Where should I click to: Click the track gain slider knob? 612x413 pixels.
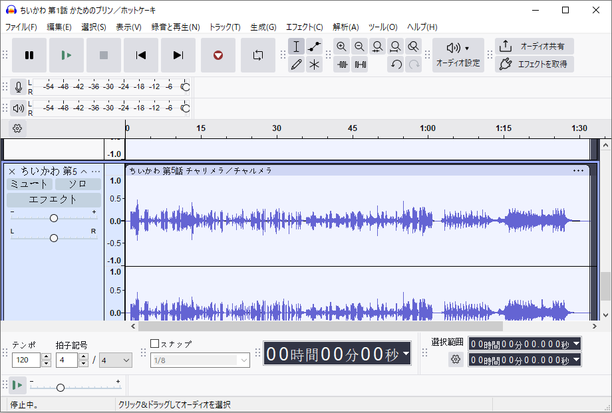pos(54,218)
